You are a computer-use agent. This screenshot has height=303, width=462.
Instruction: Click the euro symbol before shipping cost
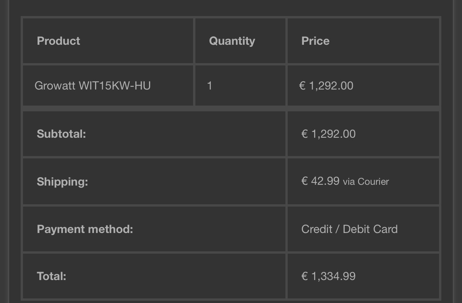coord(305,181)
